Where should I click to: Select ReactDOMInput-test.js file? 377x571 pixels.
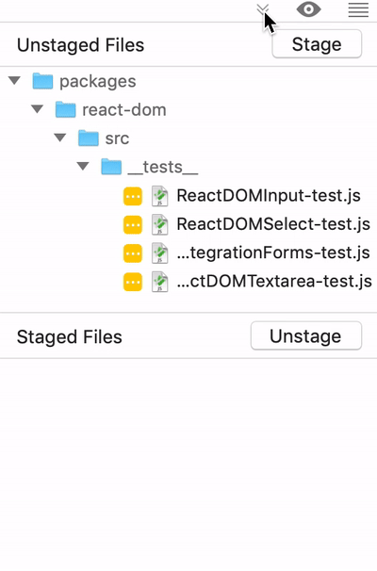269,196
